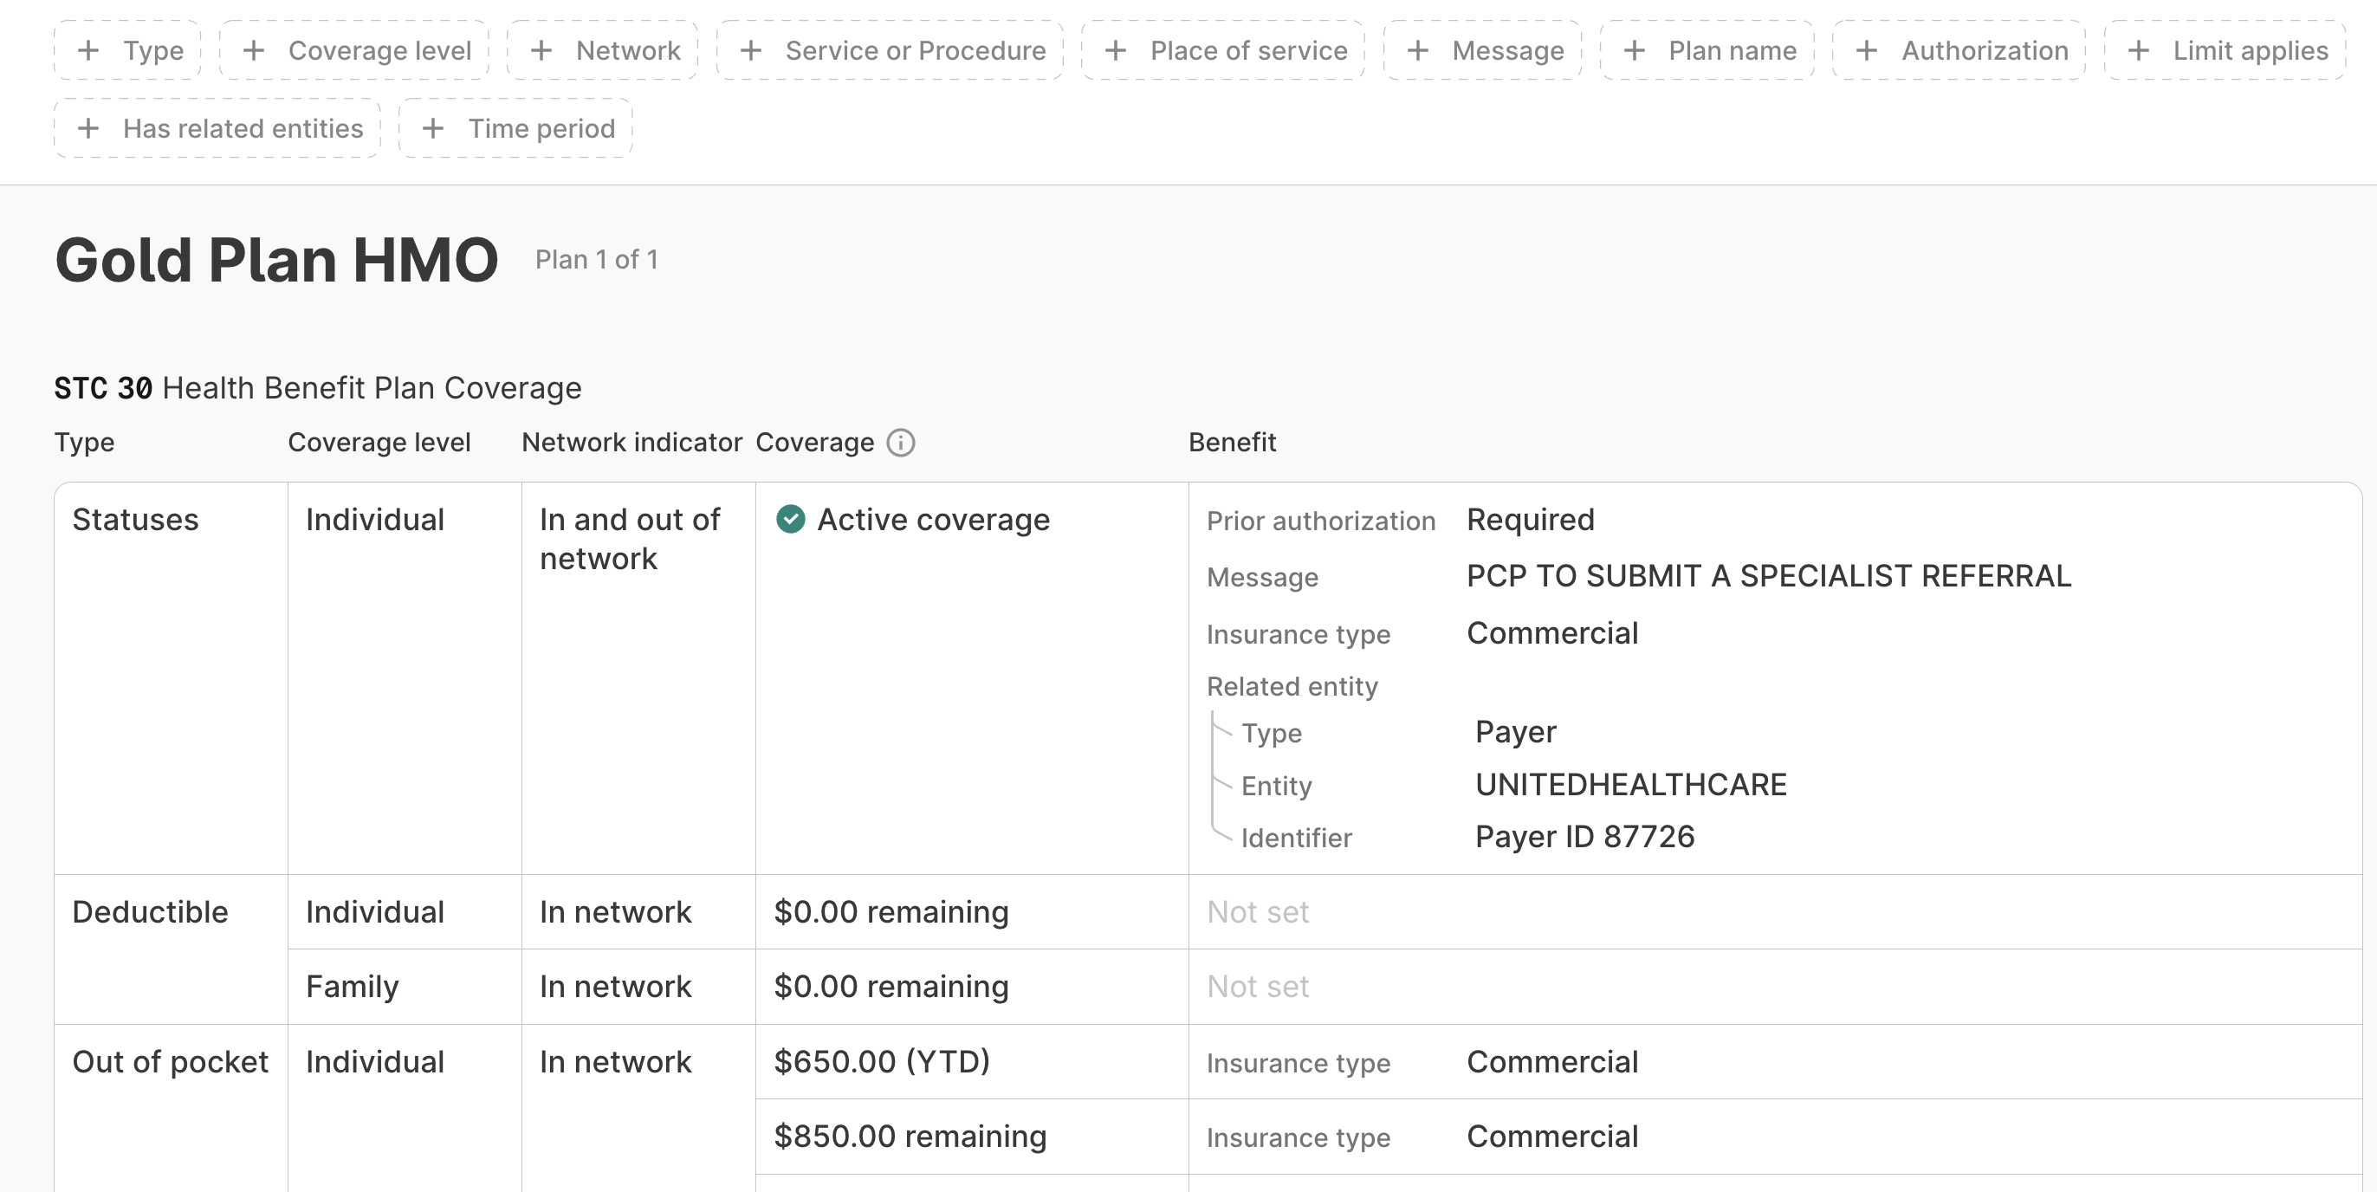Add the Limit applies filter
This screenshot has width=2377, height=1192.
2225,50
